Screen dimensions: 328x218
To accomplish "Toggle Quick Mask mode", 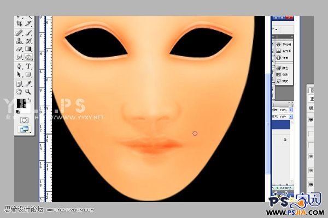I will click(x=24, y=120).
